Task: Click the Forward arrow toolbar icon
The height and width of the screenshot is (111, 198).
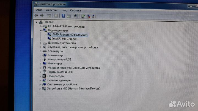Action: click(42, 16)
